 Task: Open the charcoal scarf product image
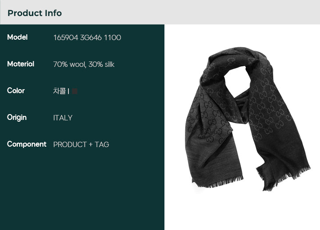tap(248, 119)
